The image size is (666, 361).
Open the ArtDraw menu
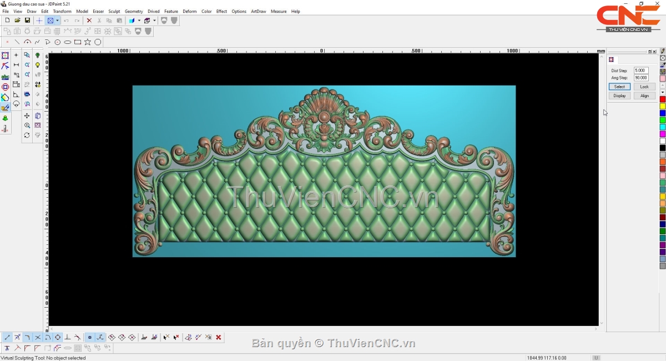(x=258, y=11)
